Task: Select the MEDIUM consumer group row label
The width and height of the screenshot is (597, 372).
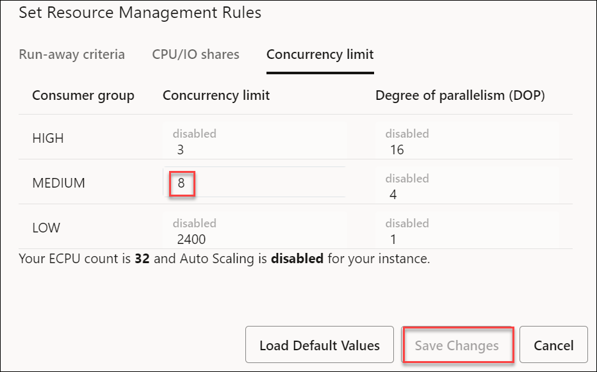Action: point(58,183)
